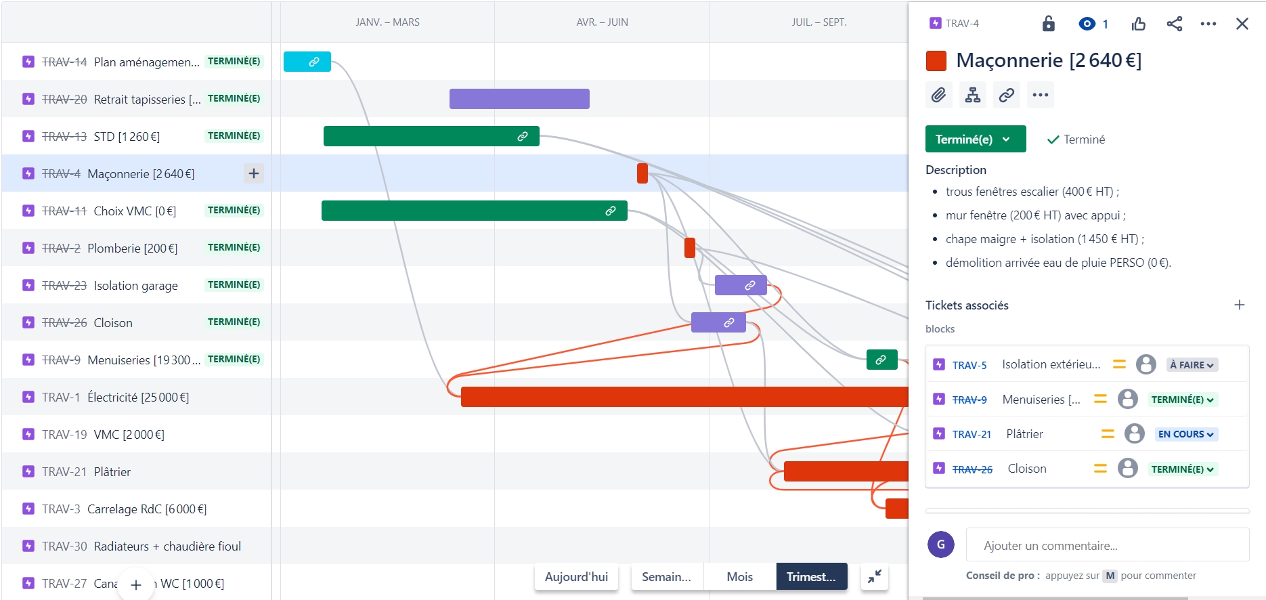Jump to Aujourd'hui on timeline
Viewport: 1266px width, 600px height.
(x=576, y=576)
